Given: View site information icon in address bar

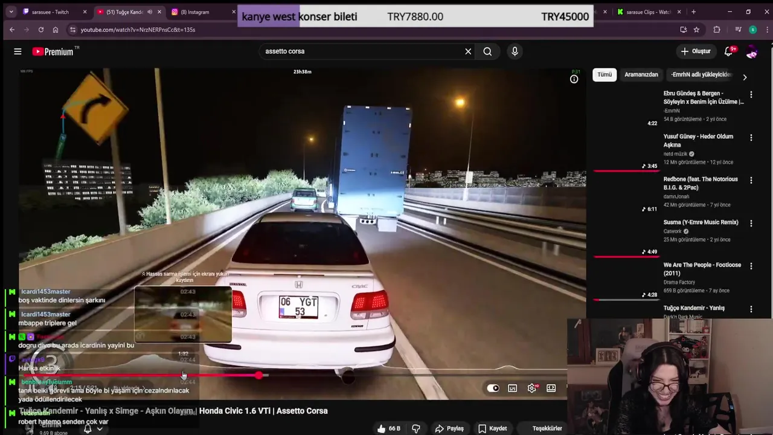Looking at the screenshot, I should pos(72,30).
